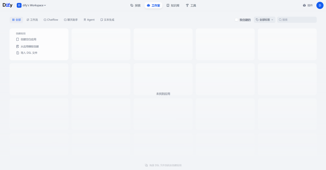Screen dimensions: 326x170
Task: Select the 工作室 (Studio) nav tab
Action: click(x=153, y=5)
